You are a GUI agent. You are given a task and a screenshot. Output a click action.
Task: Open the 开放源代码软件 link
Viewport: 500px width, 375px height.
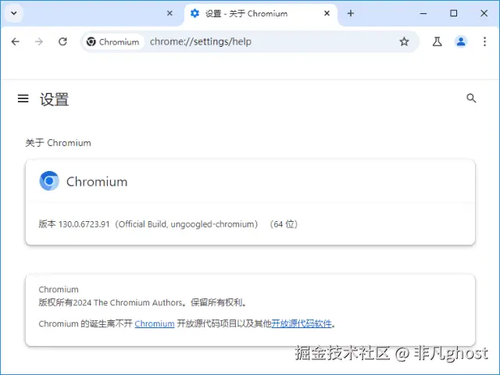point(302,323)
